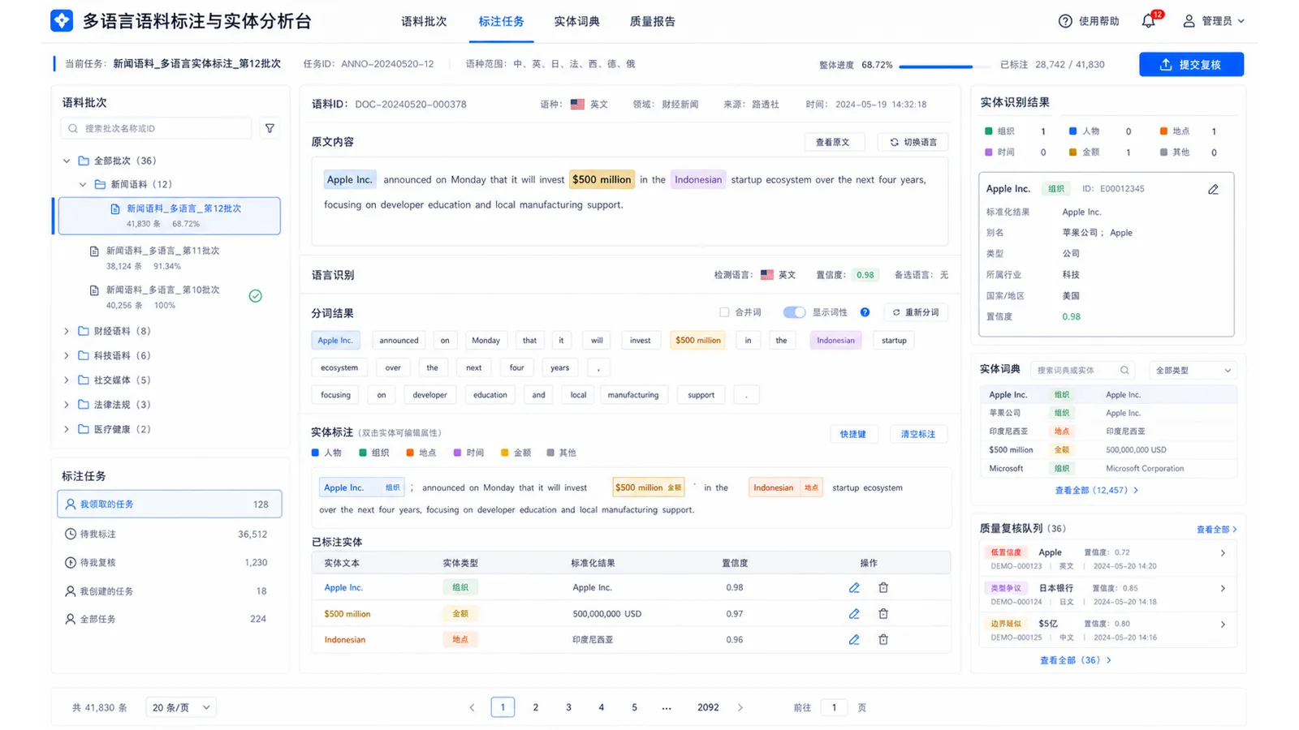Open 我创建的任务 list
Viewport: 1299px width, 730px height.
tap(170, 591)
